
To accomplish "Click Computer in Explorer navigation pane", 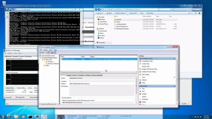I will tap(102, 43).
